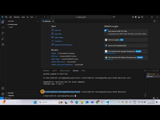Close the Welcome tab
The height and width of the screenshot is (120, 160).
(x=53, y=21)
